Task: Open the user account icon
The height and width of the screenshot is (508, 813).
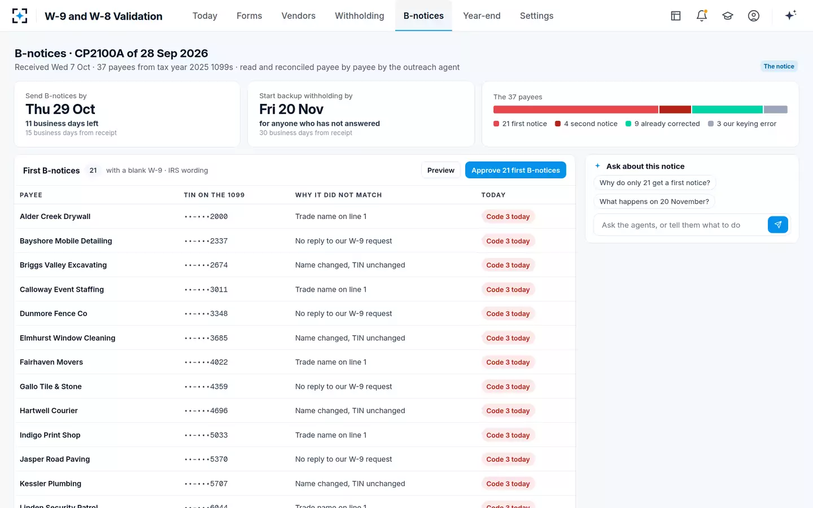Action: 754,16
